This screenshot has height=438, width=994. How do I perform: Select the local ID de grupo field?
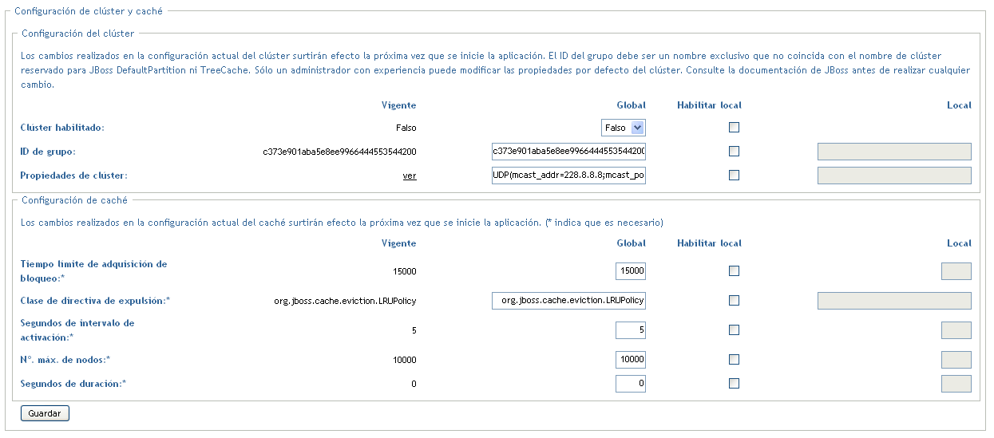tap(894, 152)
